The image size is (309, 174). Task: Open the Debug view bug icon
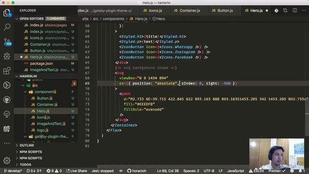tap(7, 56)
